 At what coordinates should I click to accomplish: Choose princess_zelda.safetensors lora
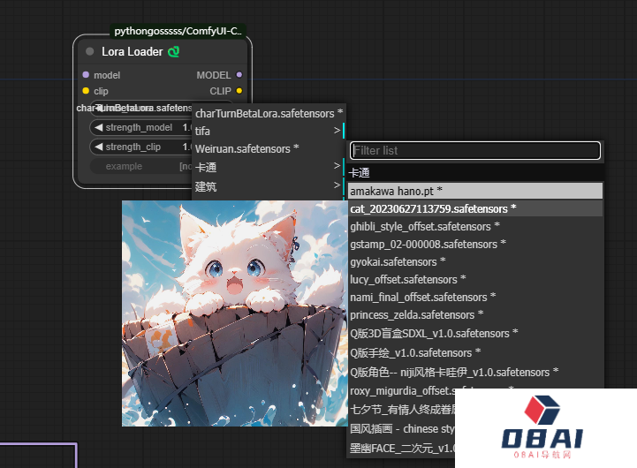click(475, 314)
